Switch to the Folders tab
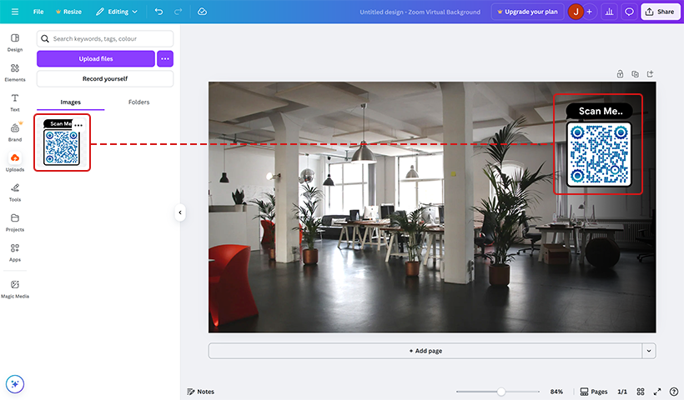The image size is (684, 400). (138, 102)
